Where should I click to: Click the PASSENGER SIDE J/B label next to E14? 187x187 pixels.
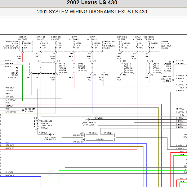coord(47,124)
